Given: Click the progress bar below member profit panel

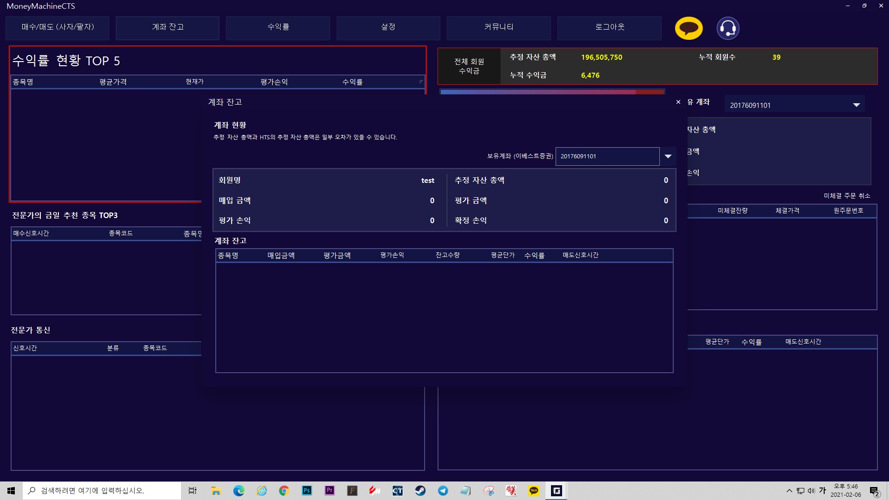Looking at the screenshot, I should 551,92.
